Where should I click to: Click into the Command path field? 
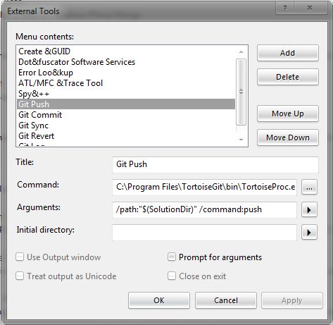pos(204,187)
